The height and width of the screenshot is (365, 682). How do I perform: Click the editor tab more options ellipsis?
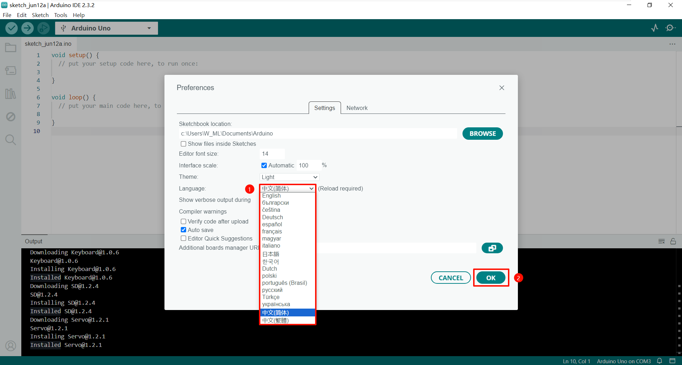(x=672, y=44)
